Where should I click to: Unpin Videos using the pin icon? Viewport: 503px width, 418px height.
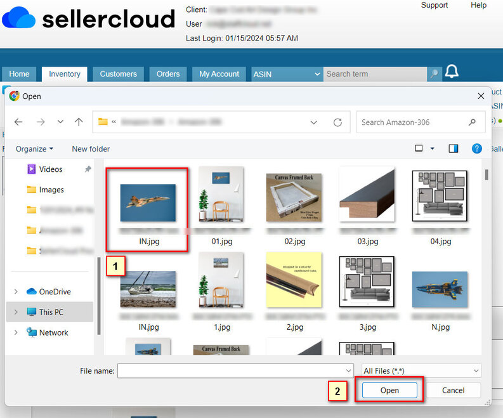pos(88,169)
